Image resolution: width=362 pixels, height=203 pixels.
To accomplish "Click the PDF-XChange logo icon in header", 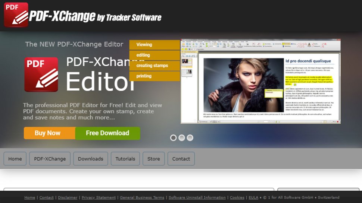I will point(16,15).
